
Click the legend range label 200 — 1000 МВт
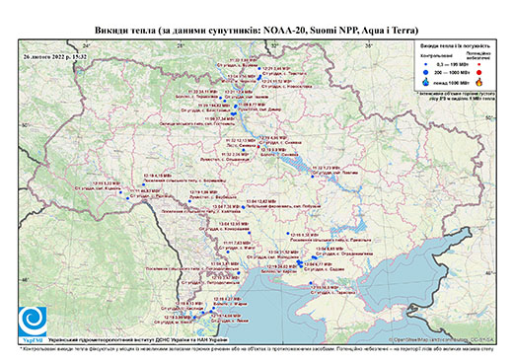(x=451, y=72)
